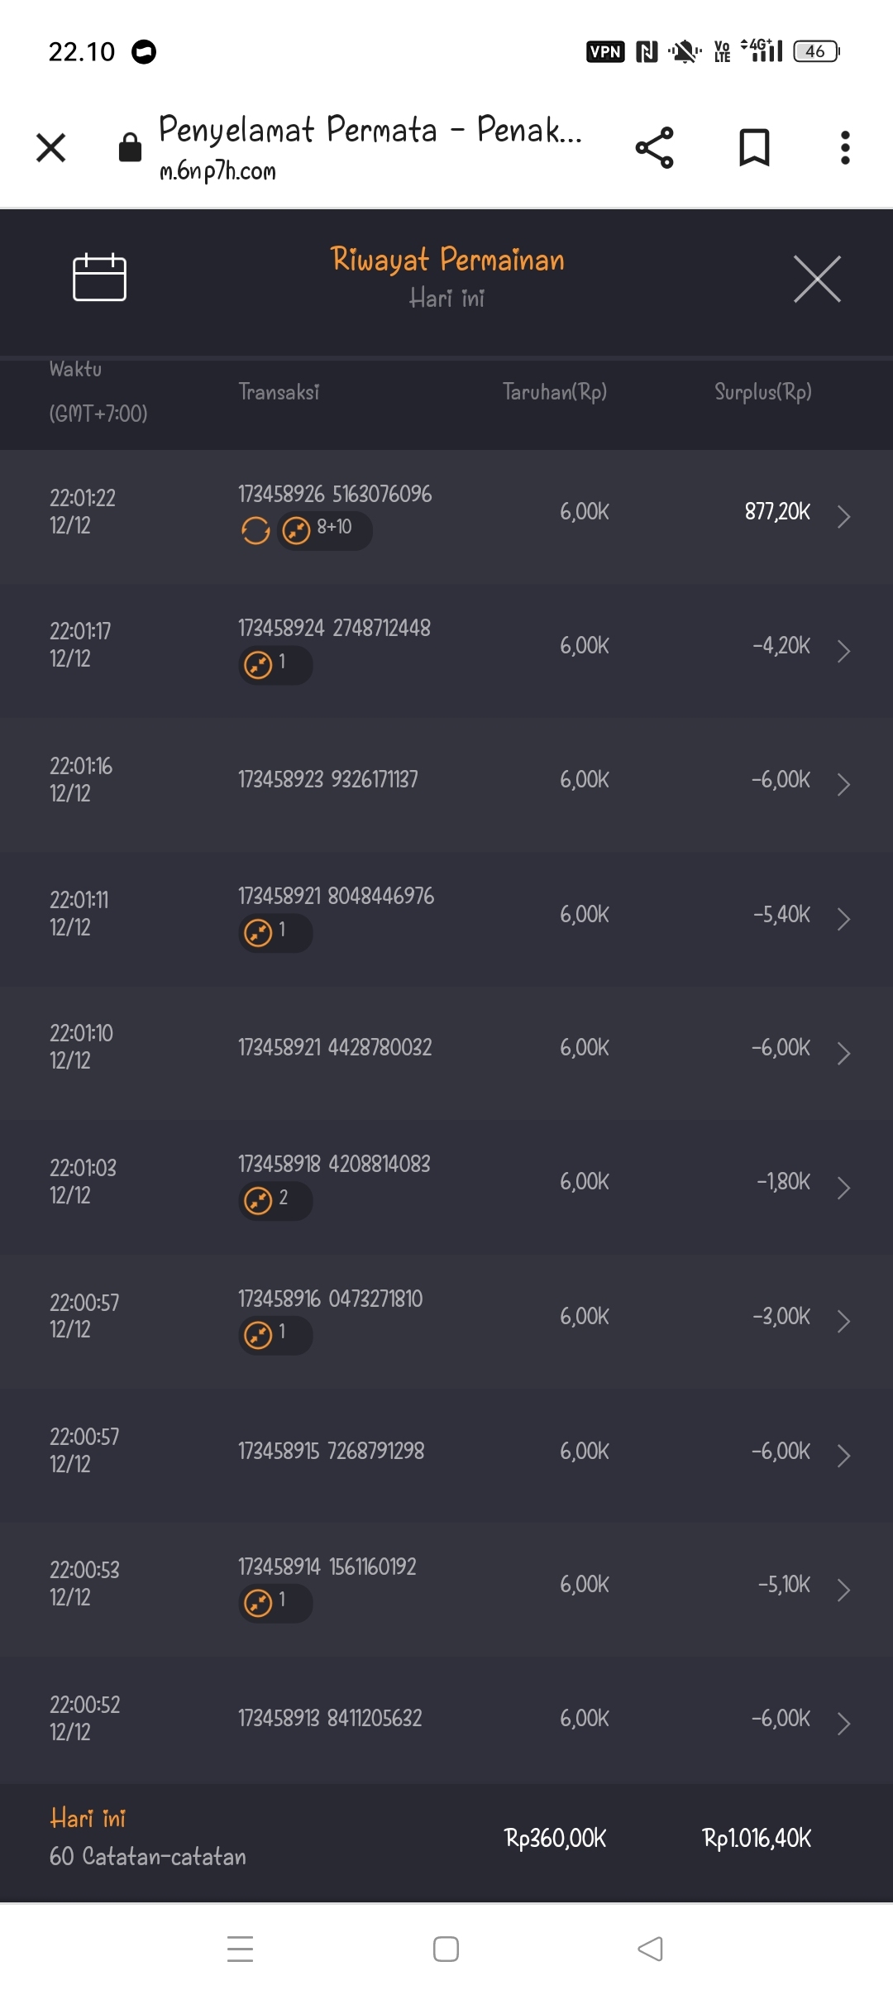Tap the Hari ini summary label

[x=88, y=1818]
